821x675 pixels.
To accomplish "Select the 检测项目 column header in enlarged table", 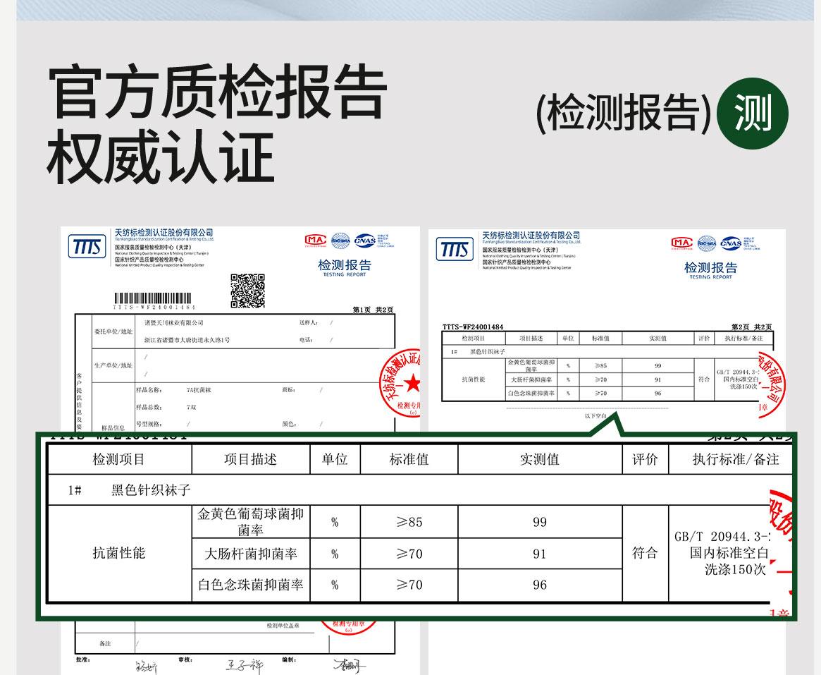I will (x=119, y=460).
